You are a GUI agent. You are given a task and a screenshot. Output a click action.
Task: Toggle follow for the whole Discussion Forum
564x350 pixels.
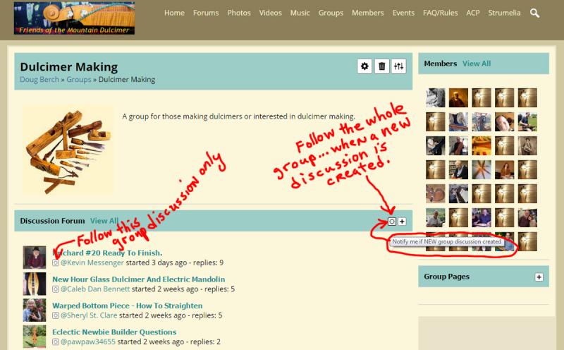pos(392,222)
